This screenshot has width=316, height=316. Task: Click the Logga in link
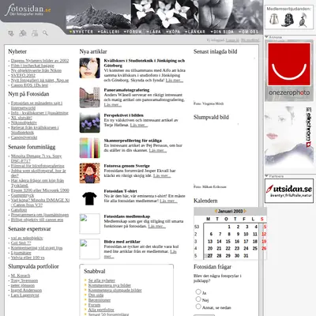pyautogui.click(x=232, y=40)
